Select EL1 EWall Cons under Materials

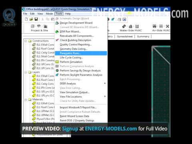point(45,103)
